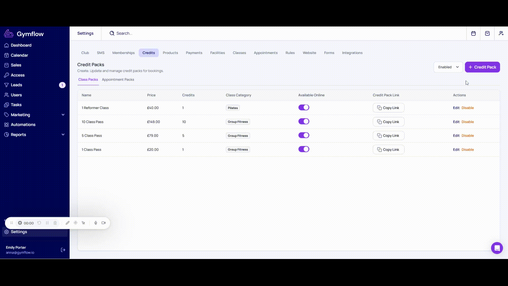Select the recorder pen drawing tool
Screen dimensions: 508x286
click(67, 223)
